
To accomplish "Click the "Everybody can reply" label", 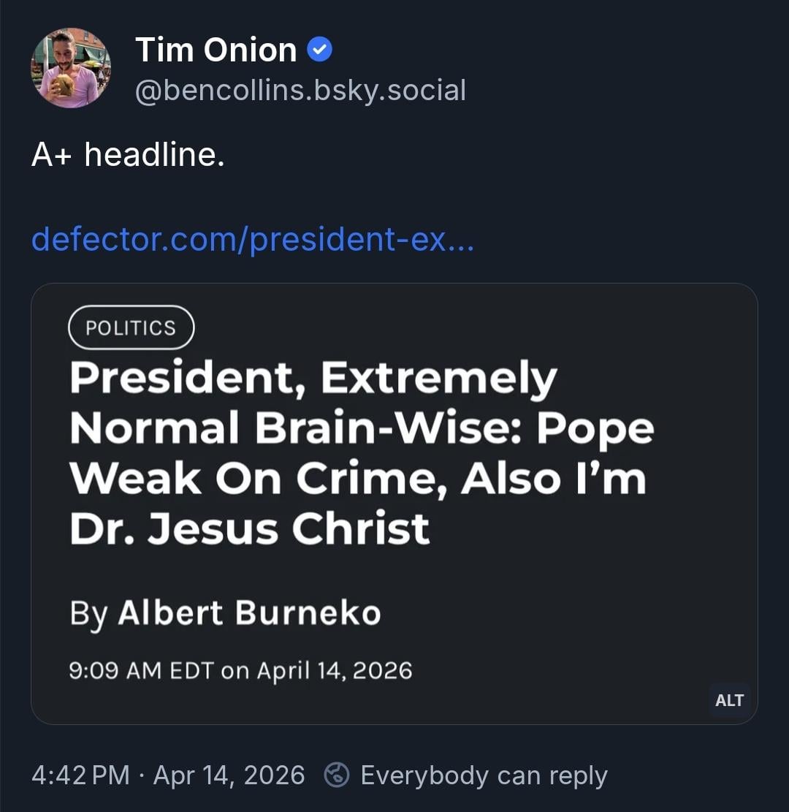I will [x=484, y=775].
